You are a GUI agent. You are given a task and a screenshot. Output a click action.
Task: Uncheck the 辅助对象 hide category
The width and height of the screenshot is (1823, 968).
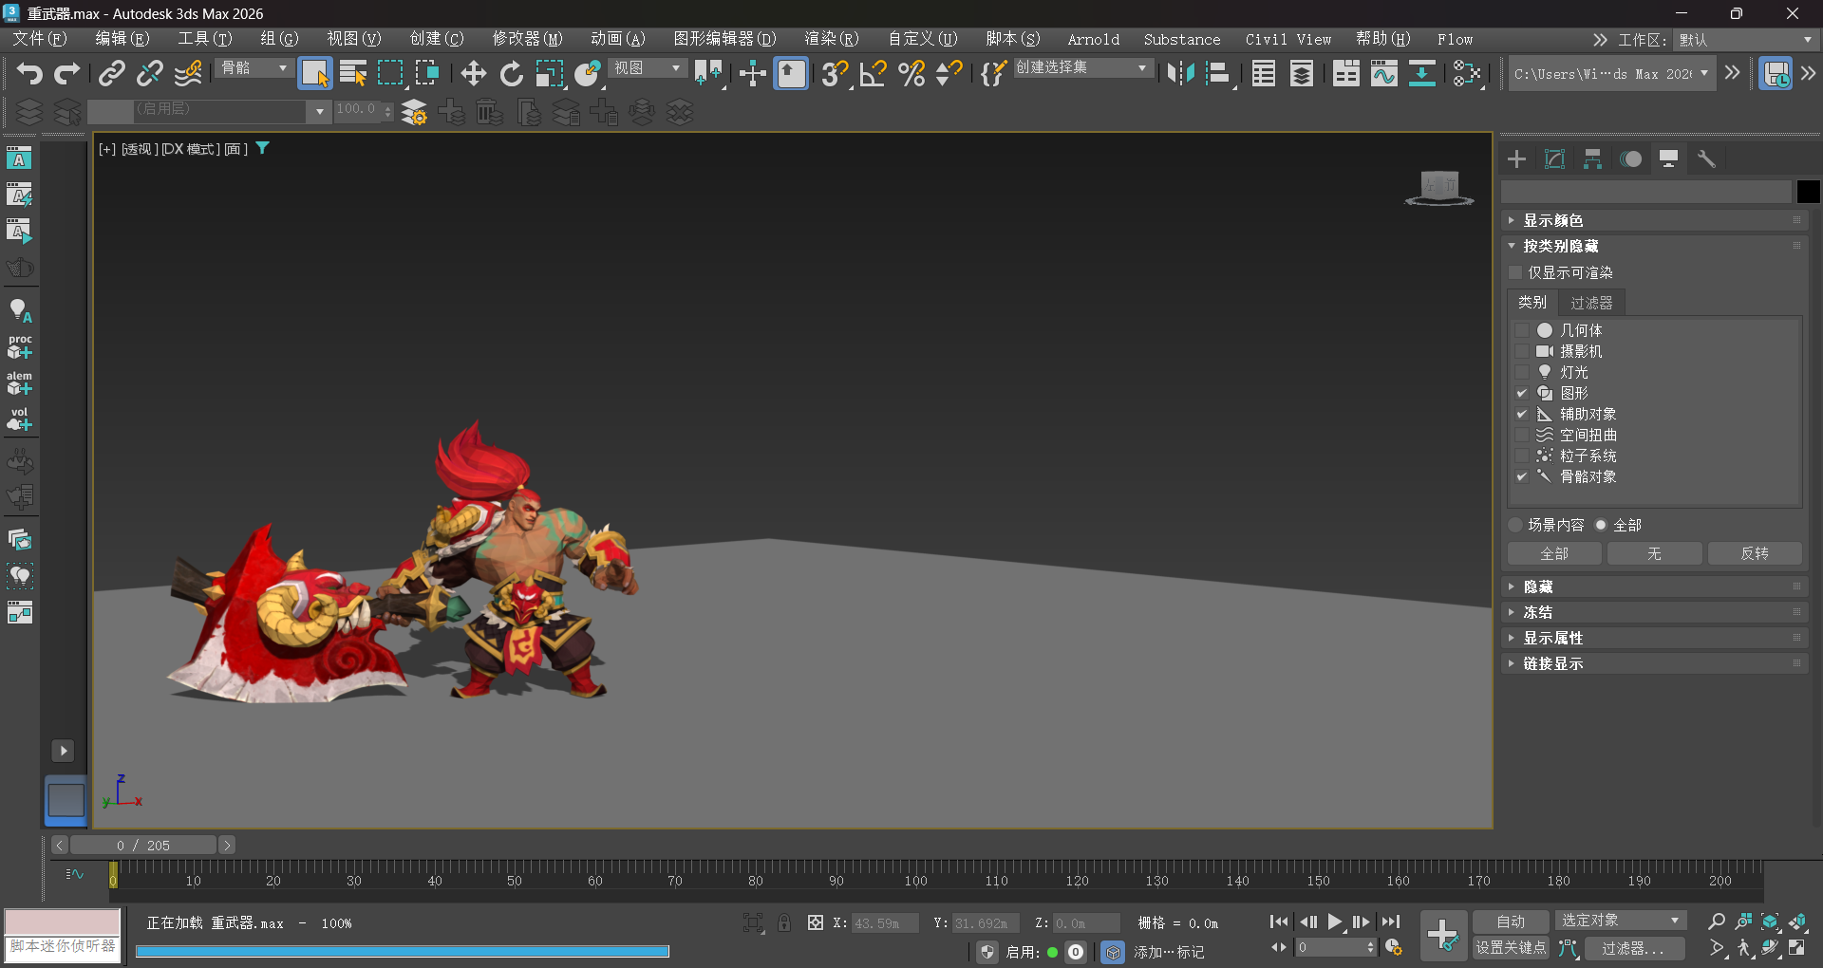click(1522, 414)
